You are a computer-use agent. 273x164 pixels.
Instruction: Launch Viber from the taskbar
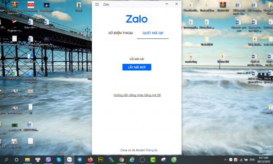(48, 160)
